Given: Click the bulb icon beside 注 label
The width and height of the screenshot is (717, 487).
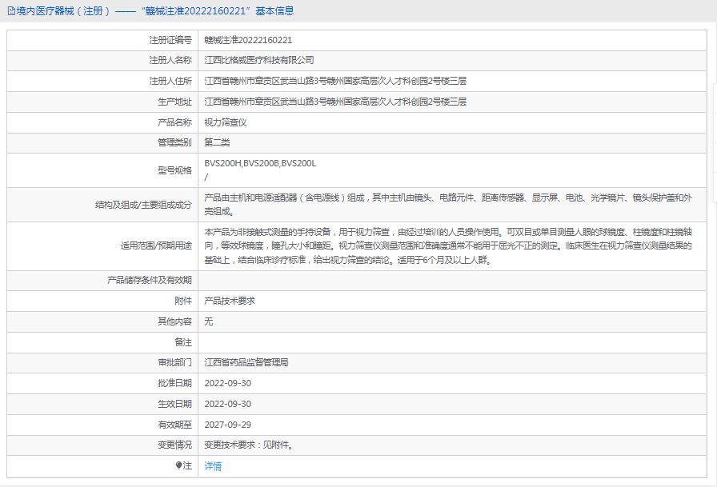Looking at the screenshot, I should (x=178, y=465).
